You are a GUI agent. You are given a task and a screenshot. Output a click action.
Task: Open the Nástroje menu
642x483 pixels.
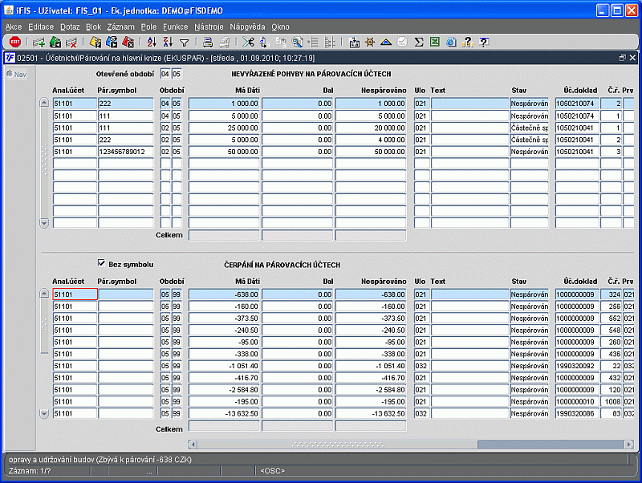(209, 26)
